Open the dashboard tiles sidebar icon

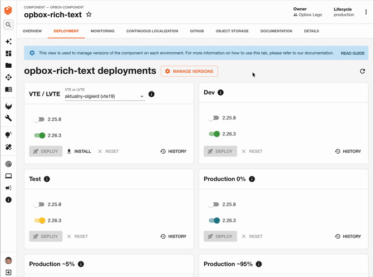8,53
